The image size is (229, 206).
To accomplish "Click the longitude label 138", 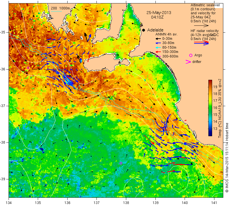I will 126,203.
